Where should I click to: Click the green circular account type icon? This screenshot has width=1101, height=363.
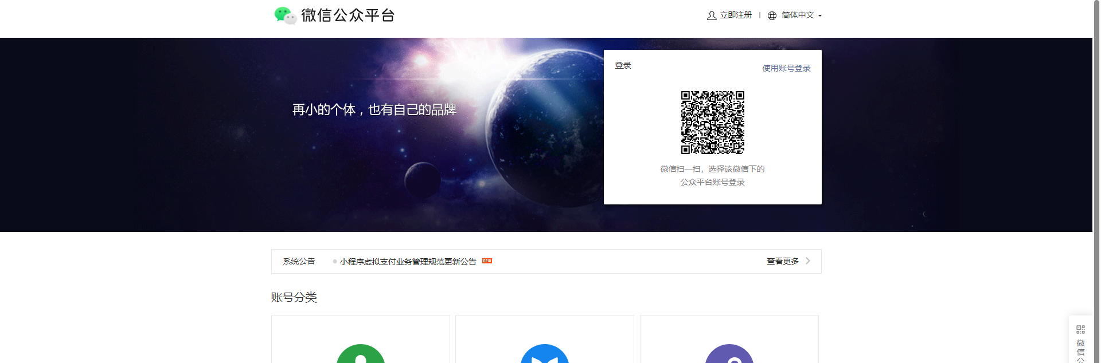360,355
